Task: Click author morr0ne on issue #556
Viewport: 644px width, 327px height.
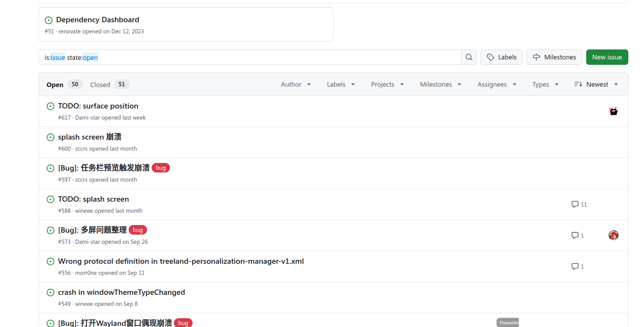Action: (86, 273)
